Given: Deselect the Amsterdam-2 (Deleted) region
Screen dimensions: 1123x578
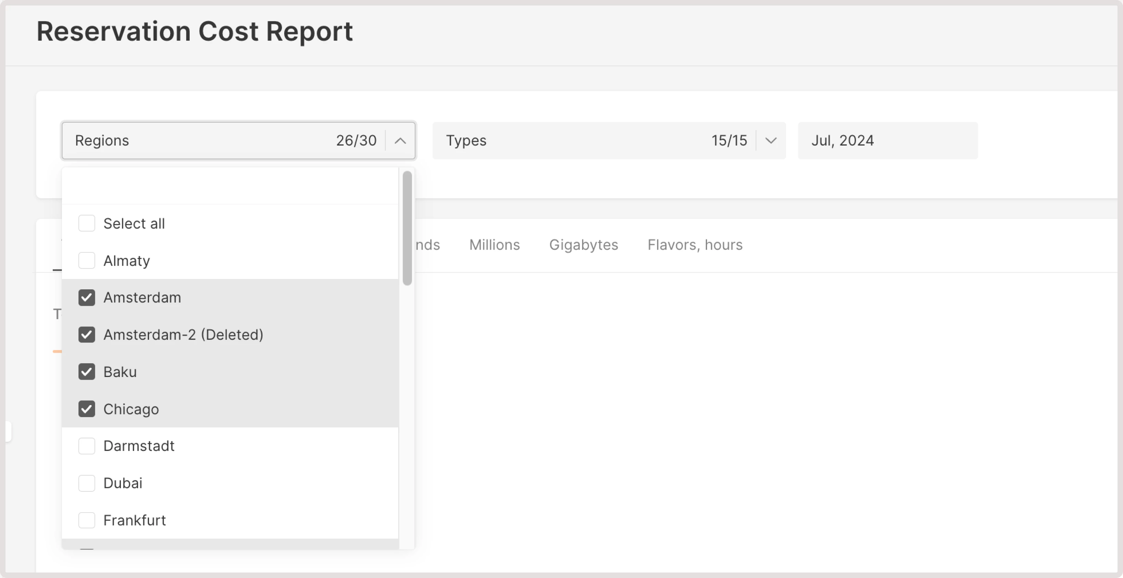Looking at the screenshot, I should (87, 334).
